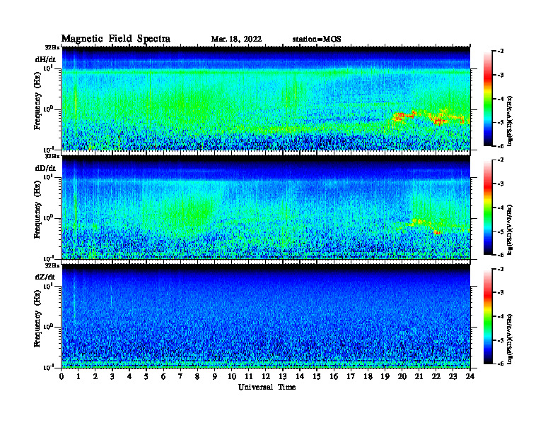Click the date "Mar. 18, 2022"
Viewport: 560px width, 432px height.
[x=236, y=40]
